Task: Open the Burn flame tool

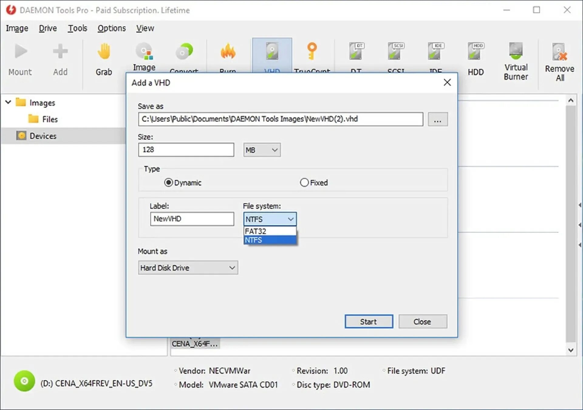Action: (228, 51)
